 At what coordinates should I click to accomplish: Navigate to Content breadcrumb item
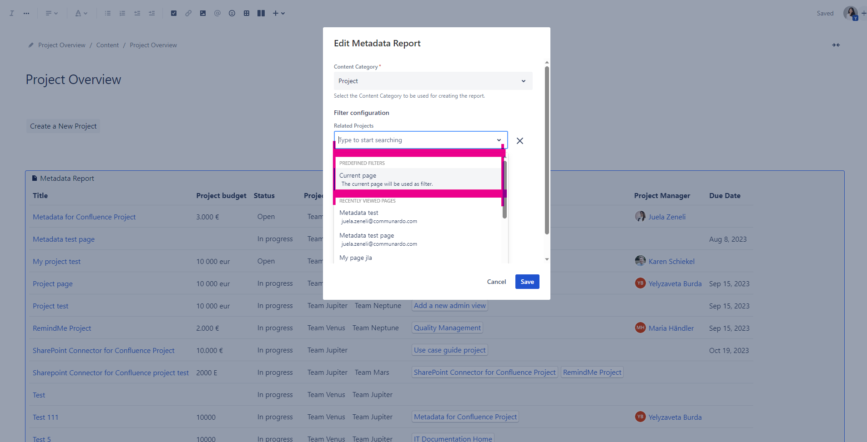pyautogui.click(x=107, y=45)
